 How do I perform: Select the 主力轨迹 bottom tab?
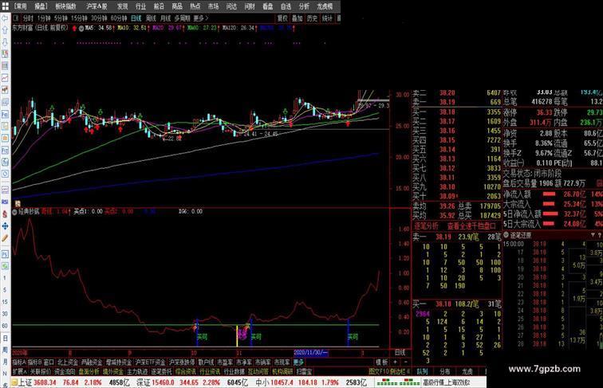coord(137,371)
